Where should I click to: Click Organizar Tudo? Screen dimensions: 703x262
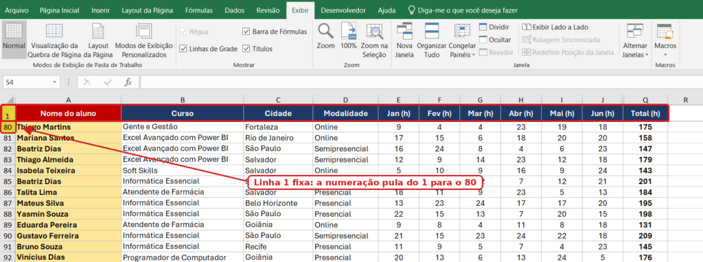coord(431,40)
